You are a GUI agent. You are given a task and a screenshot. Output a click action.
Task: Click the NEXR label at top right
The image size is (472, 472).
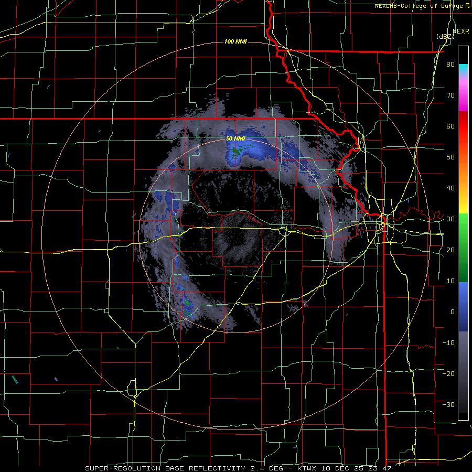click(x=461, y=31)
